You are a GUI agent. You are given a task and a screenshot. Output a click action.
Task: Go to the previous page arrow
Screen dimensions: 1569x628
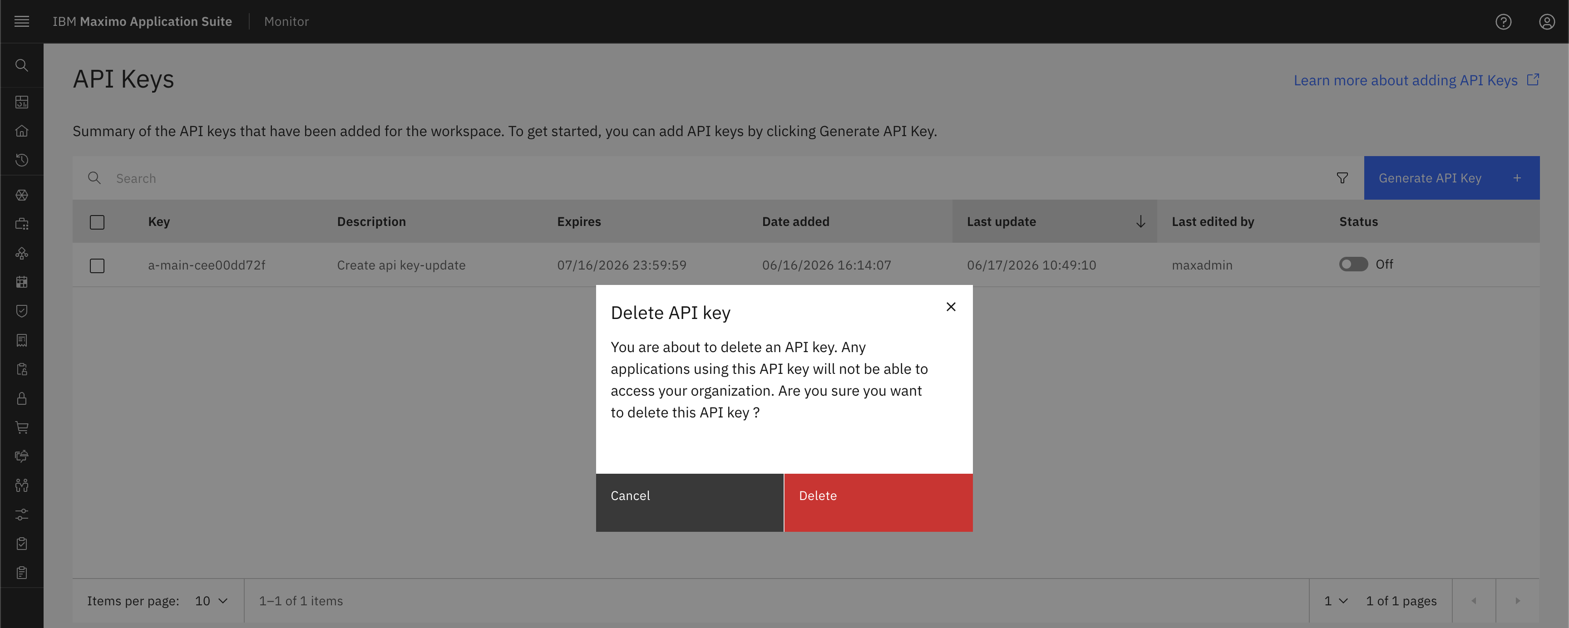[1474, 601]
